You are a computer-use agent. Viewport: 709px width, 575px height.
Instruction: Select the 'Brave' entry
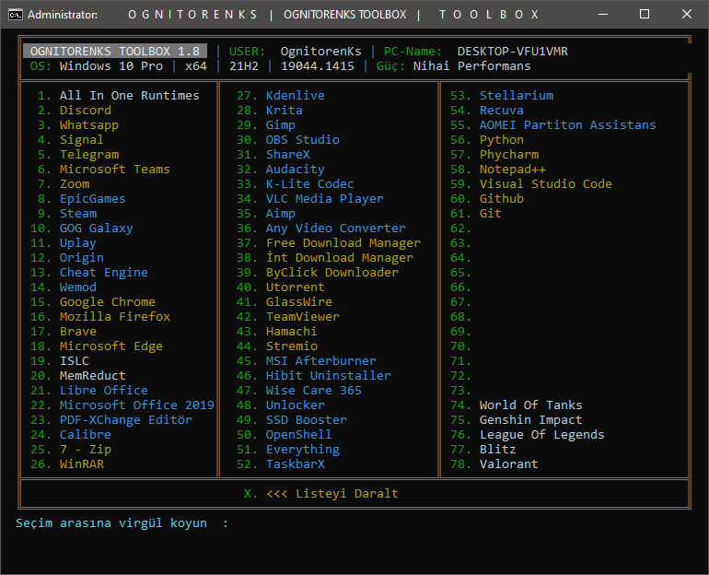pos(78,332)
